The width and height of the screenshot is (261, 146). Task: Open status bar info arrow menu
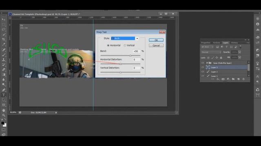pos(56,113)
